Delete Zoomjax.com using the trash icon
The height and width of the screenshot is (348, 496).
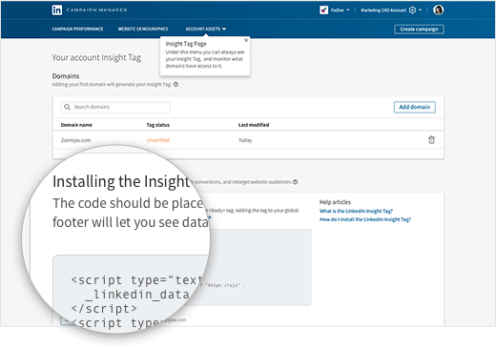coord(431,140)
